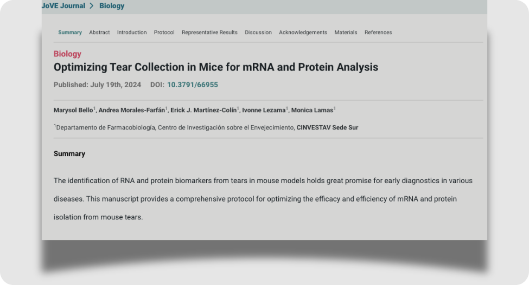The width and height of the screenshot is (529, 285).
Task: Show the Materials tab
Action: point(346,33)
